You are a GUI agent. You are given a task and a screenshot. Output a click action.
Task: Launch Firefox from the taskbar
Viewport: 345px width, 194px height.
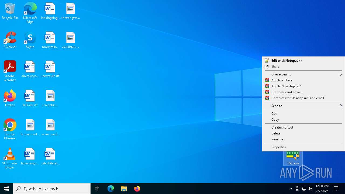click(x=137, y=189)
